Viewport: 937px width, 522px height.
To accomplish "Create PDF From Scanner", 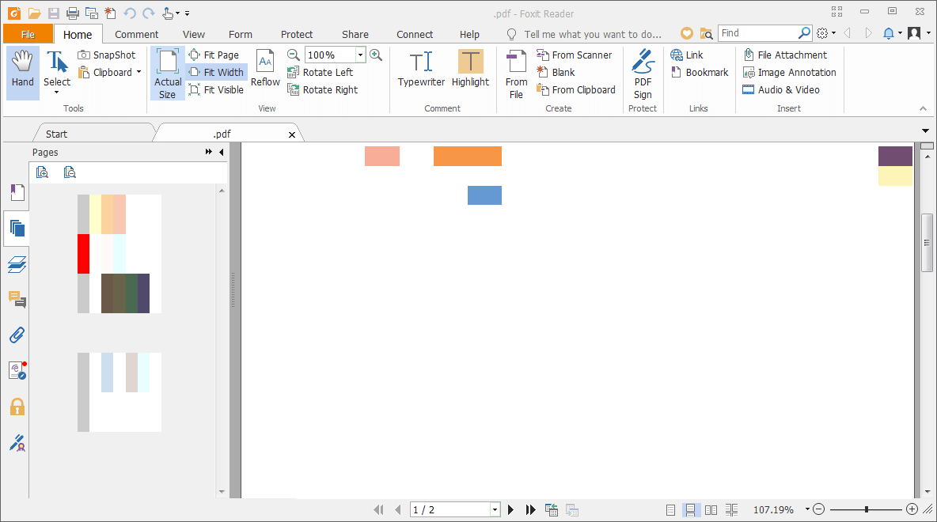I will pos(575,55).
